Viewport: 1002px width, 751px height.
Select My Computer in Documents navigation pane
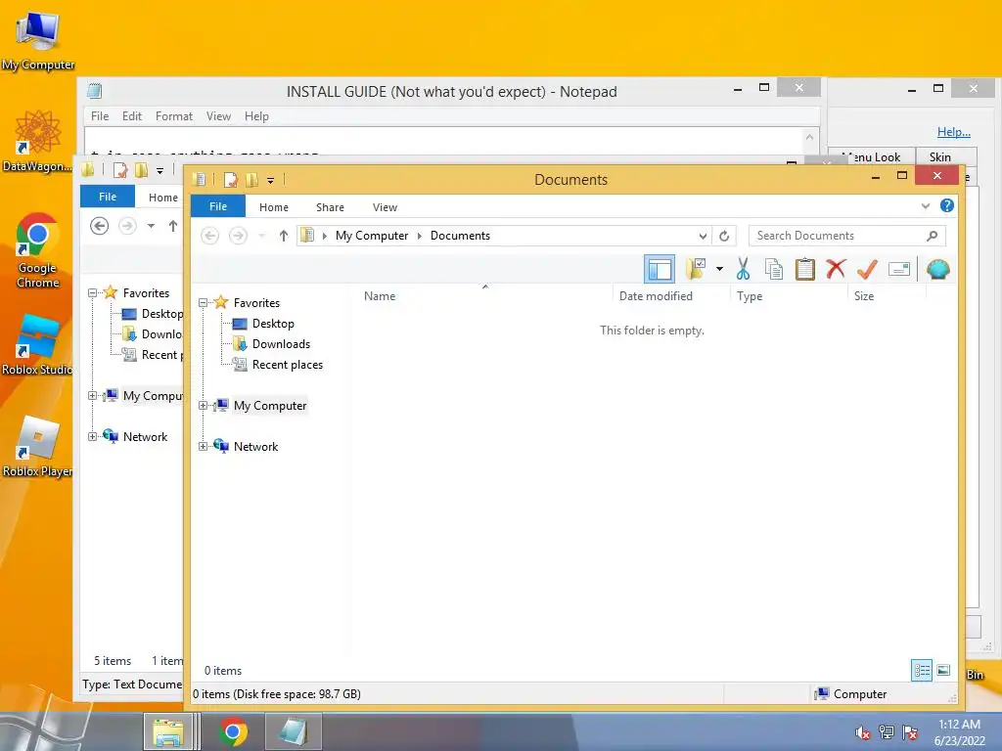point(270,406)
